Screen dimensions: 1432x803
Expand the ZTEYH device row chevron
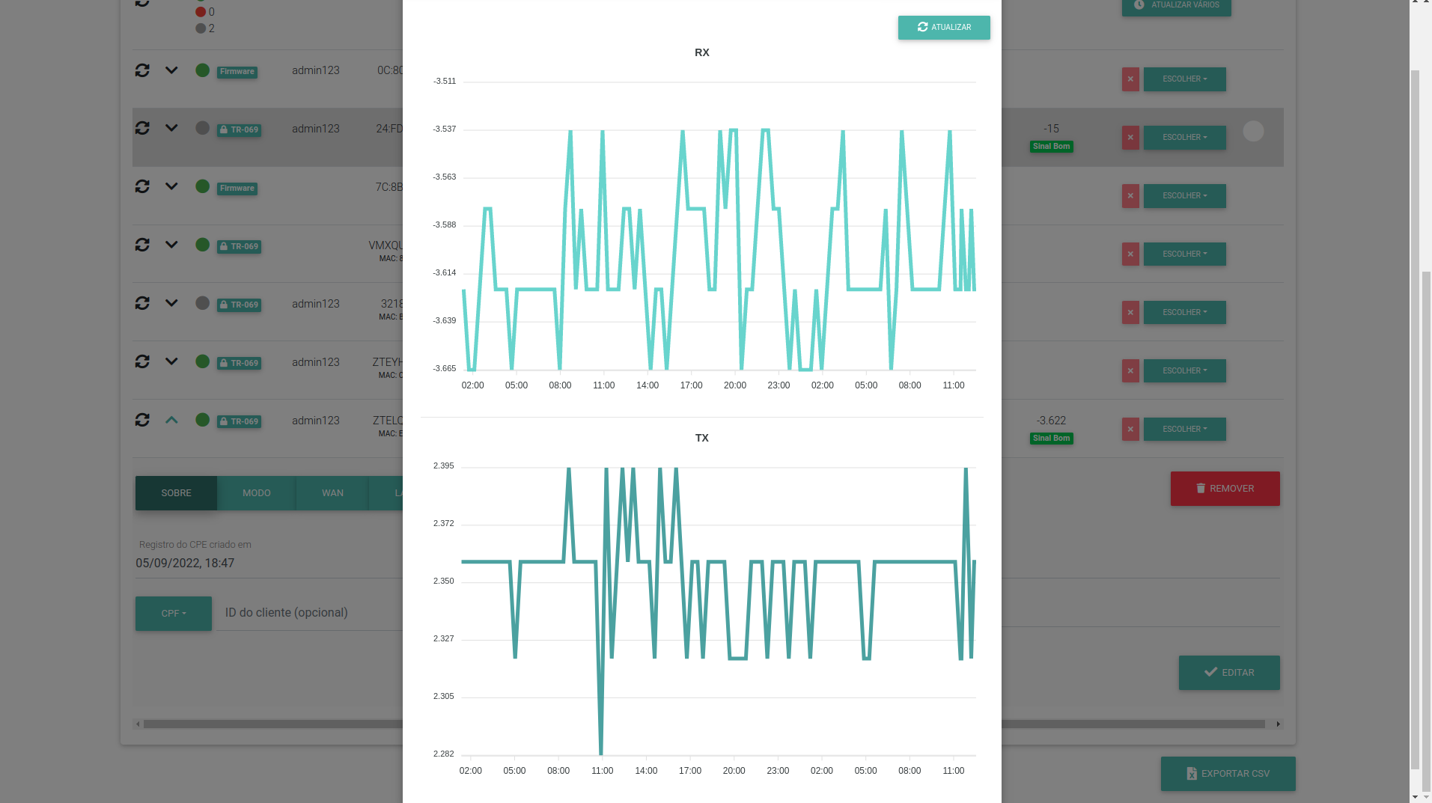171,361
